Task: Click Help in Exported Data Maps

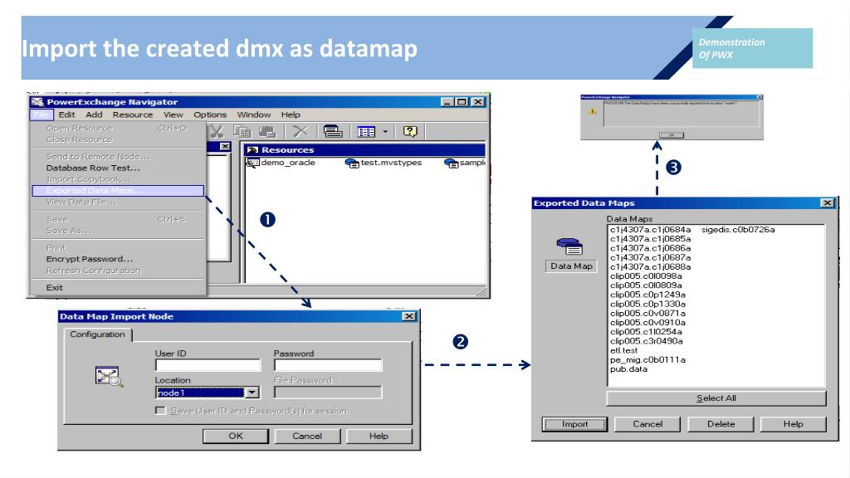Action: [793, 424]
